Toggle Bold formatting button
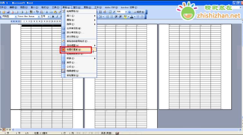Screen dimensions: 243x135 point(53,17)
